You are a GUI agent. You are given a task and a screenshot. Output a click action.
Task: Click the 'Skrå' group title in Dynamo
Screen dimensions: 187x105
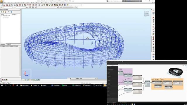pos(120,69)
